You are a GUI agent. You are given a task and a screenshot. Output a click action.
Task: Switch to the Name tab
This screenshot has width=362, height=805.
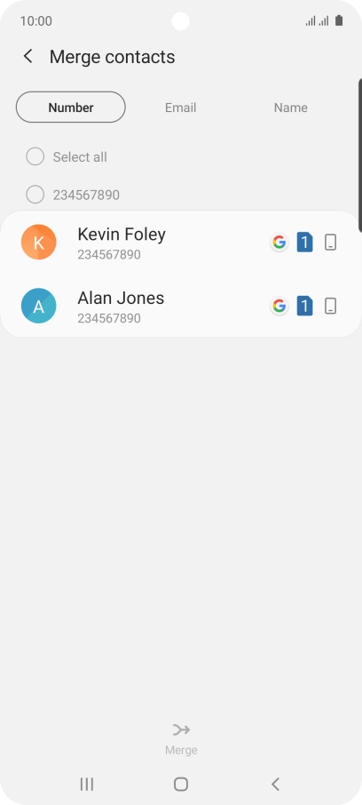291,108
